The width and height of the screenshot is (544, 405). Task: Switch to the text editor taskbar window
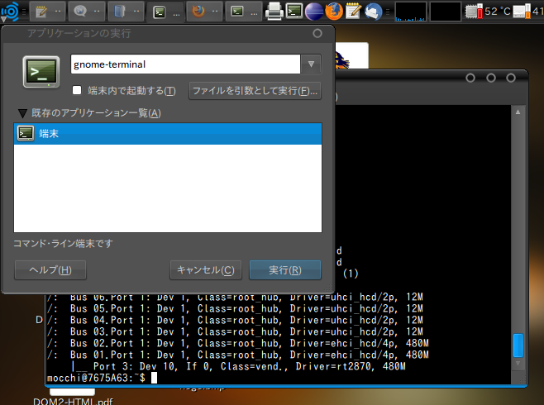click(48, 12)
